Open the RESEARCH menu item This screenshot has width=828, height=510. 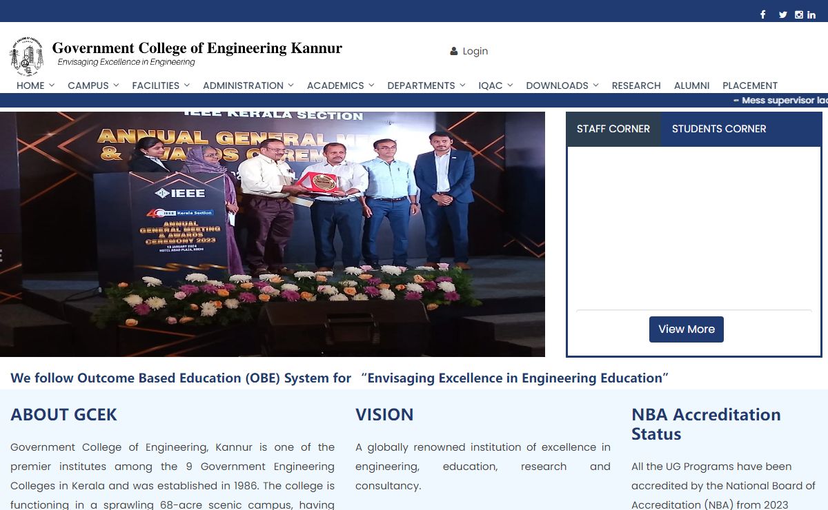[x=636, y=85]
